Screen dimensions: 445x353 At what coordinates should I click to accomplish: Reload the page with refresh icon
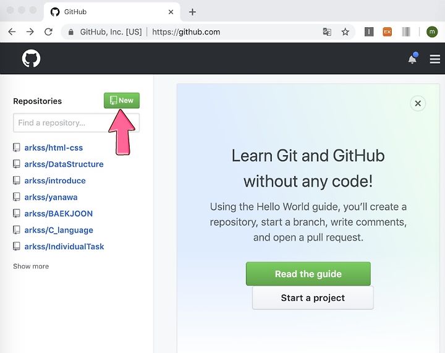coord(49,32)
